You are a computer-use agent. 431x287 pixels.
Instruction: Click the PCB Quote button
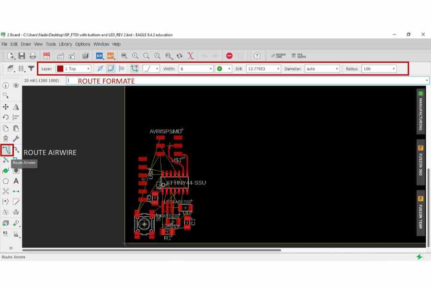(x=299, y=56)
